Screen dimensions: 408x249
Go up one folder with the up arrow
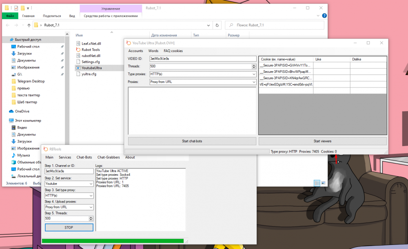tap(29, 25)
